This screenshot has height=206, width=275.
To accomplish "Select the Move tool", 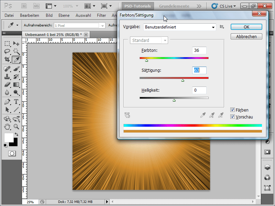I will pos(16,43).
